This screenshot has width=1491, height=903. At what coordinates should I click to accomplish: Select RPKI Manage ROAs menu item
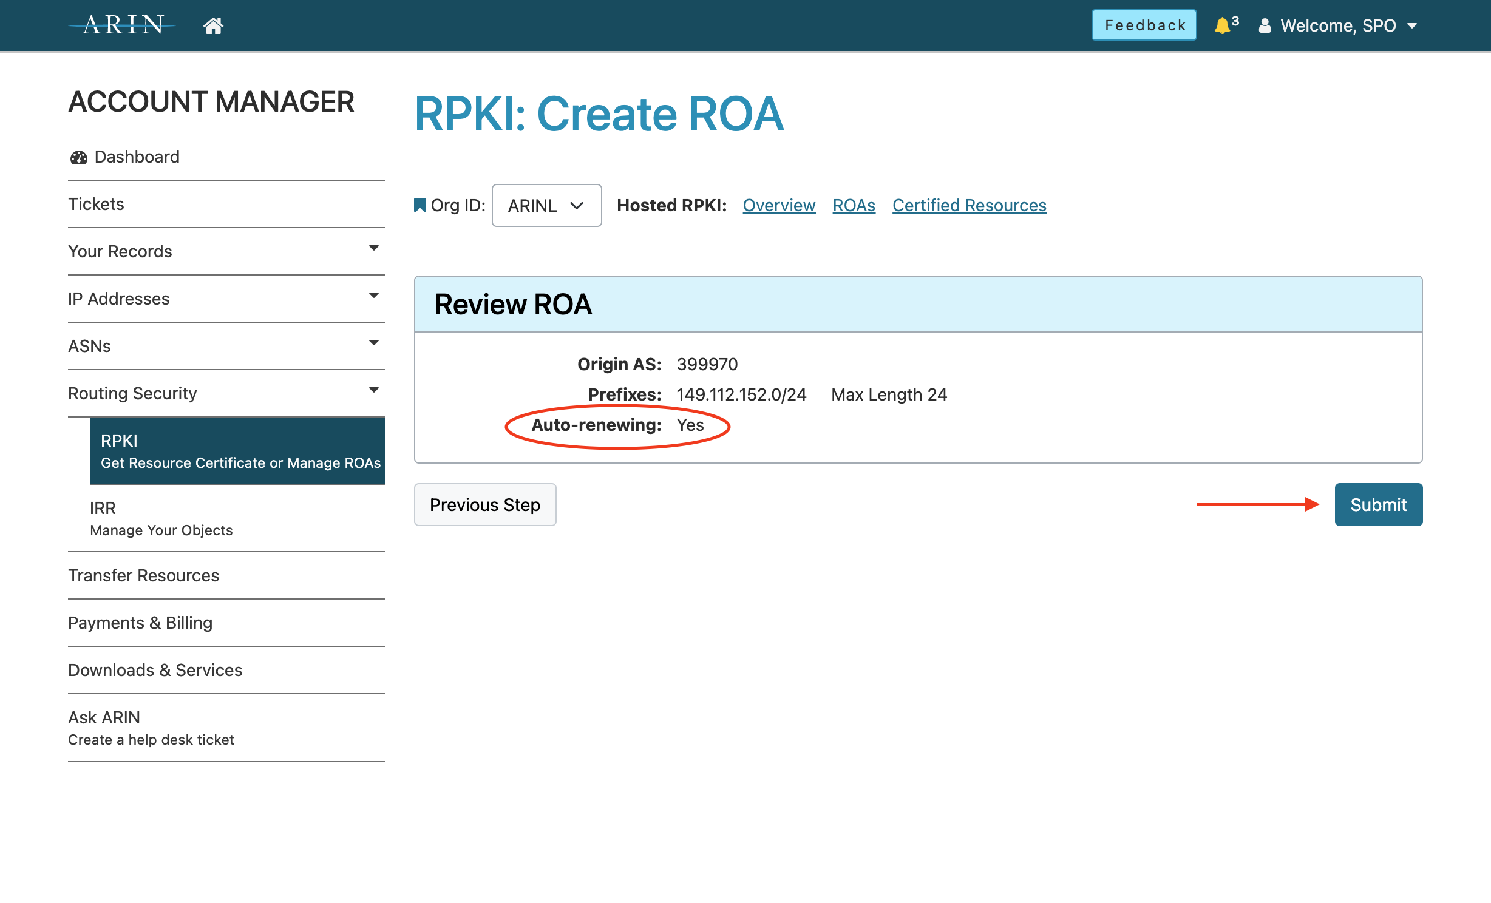pos(237,451)
